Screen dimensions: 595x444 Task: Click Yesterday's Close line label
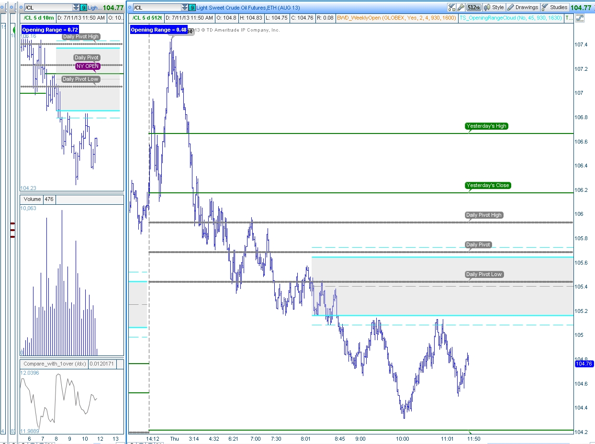(x=488, y=185)
